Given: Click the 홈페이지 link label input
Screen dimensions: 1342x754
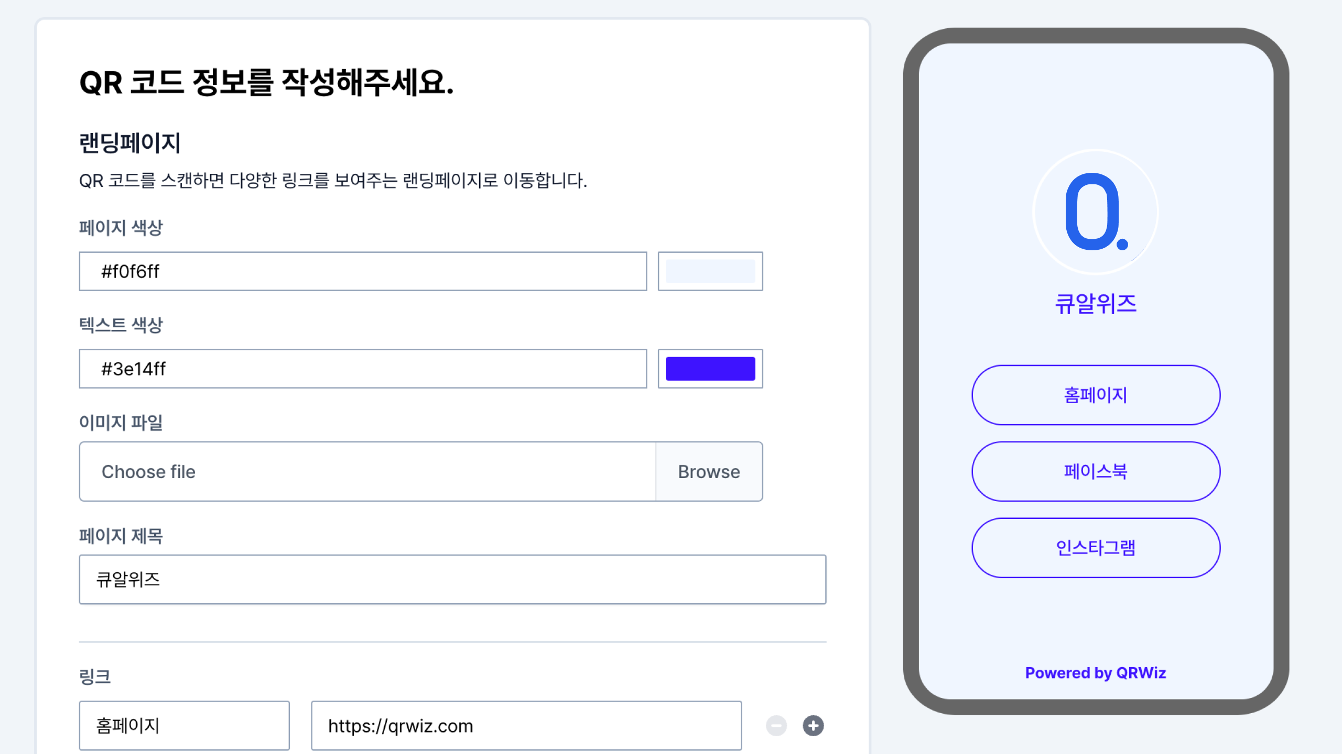Looking at the screenshot, I should [183, 726].
